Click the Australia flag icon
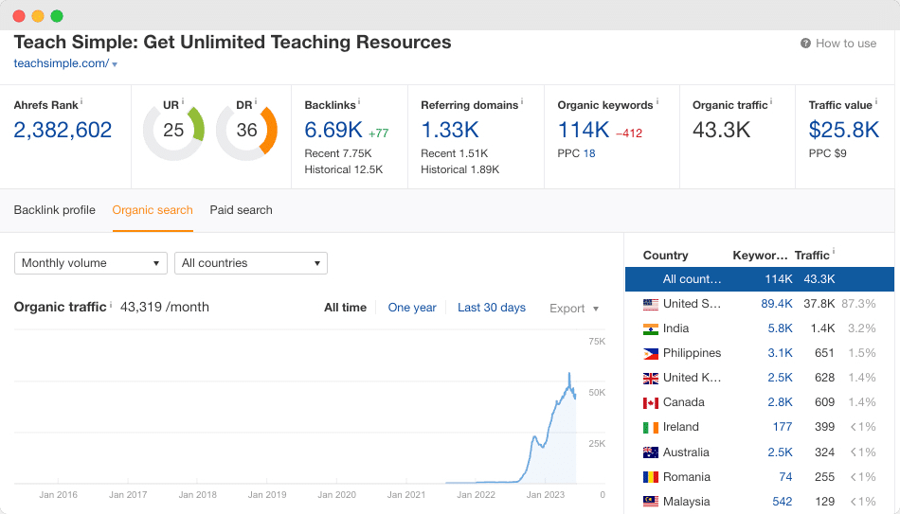Viewport: 900px width, 514px height. pos(650,452)
